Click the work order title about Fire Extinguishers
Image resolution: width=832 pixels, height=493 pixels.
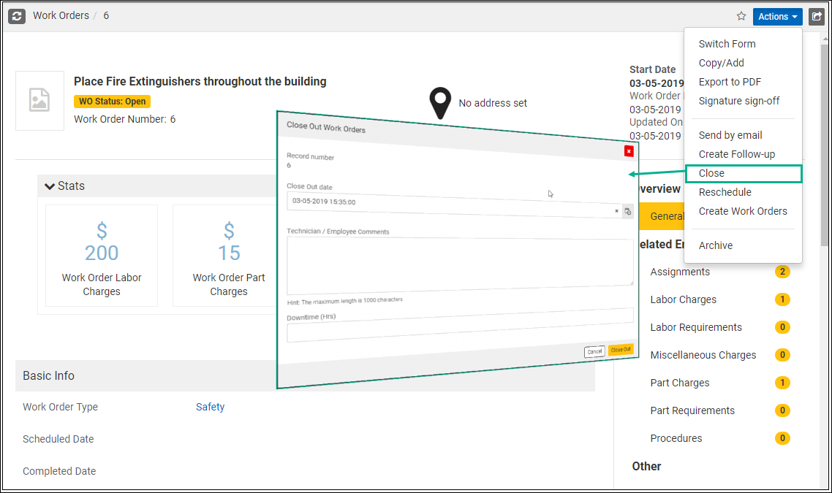tap(200, 82)
